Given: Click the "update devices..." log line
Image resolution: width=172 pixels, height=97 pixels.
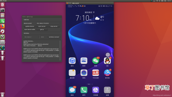Looking at the screenshot, I should coord(28,41).
